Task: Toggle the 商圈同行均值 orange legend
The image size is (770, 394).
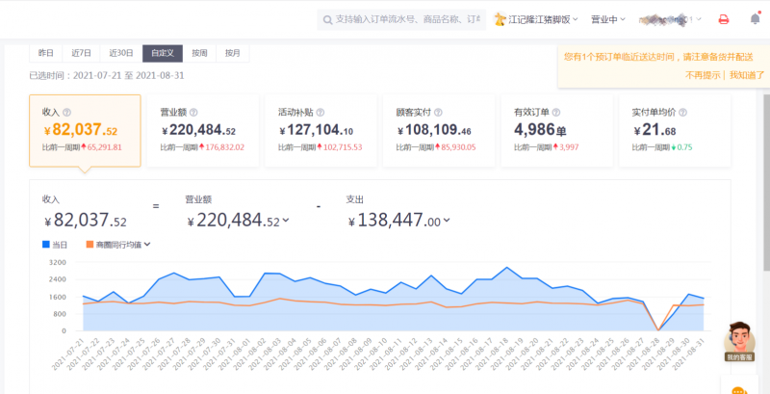Action: (117, 244)
